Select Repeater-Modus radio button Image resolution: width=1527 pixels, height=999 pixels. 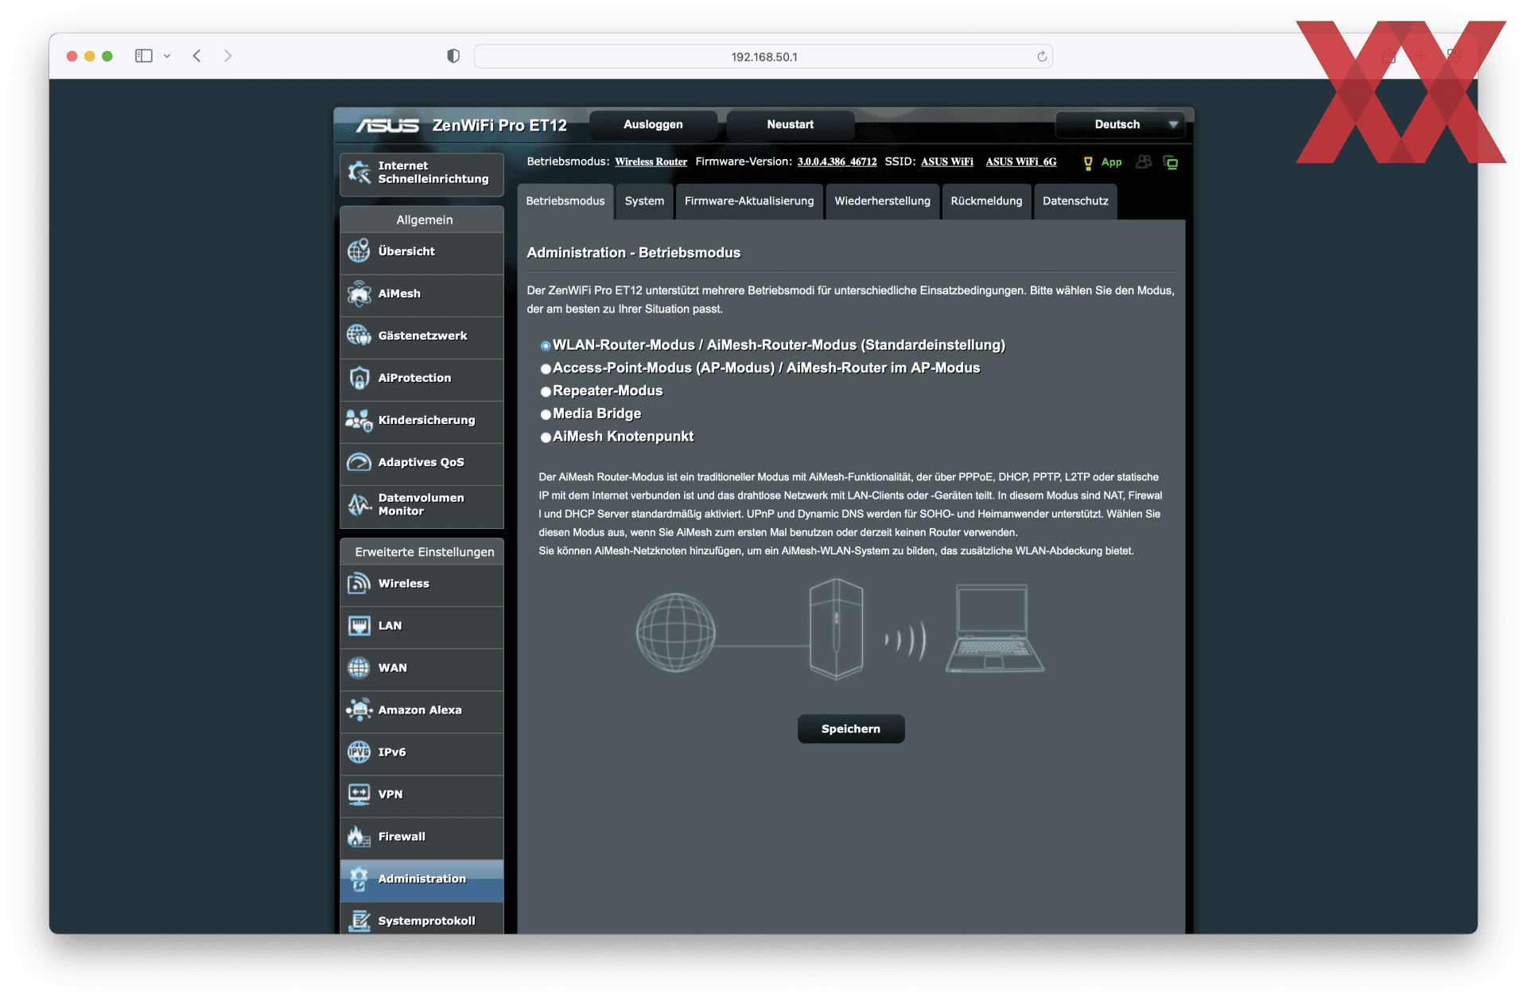pyautogui.click(x=546, y=392)
